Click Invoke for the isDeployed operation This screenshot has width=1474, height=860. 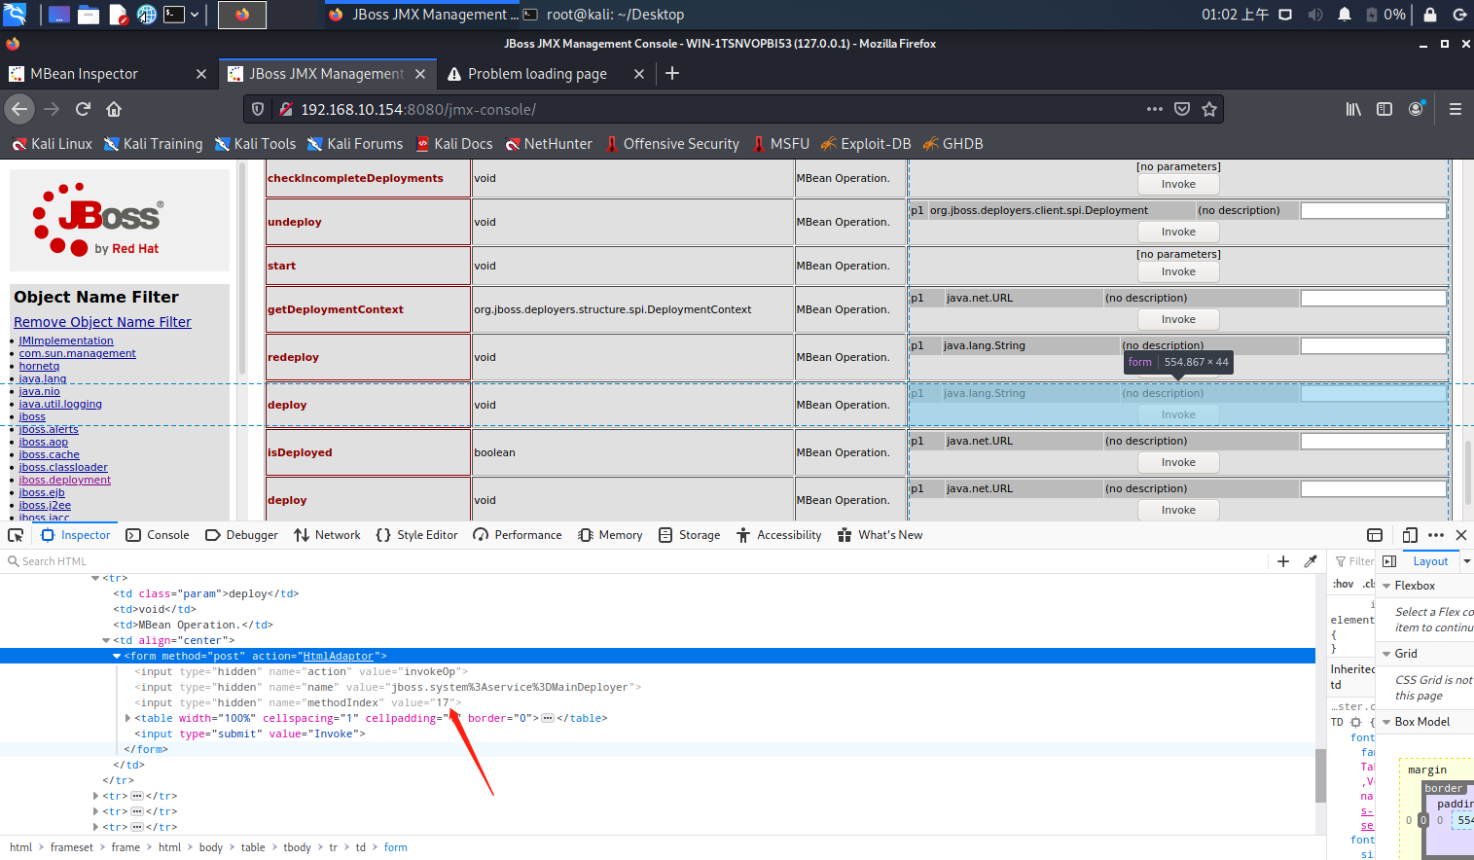coord(1178,462)
